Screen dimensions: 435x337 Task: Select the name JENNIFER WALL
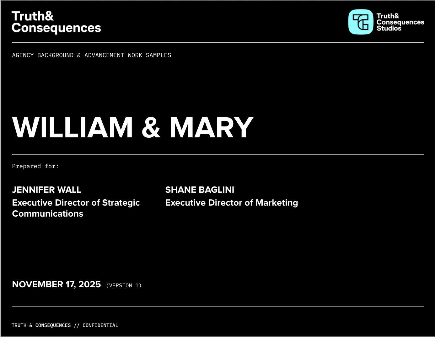pos(46,190)
